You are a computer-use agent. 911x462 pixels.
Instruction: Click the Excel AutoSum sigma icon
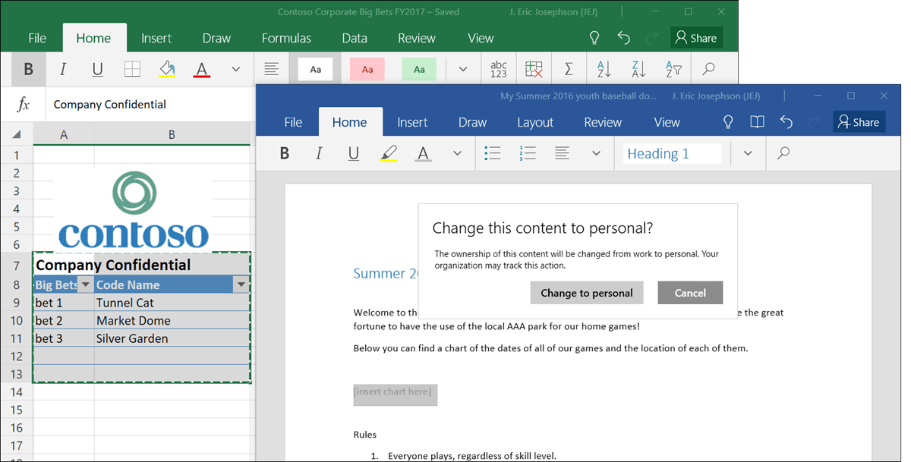[x=568, y=69]
